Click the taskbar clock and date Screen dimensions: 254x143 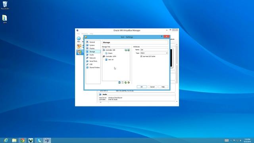(x=247, y=140)
